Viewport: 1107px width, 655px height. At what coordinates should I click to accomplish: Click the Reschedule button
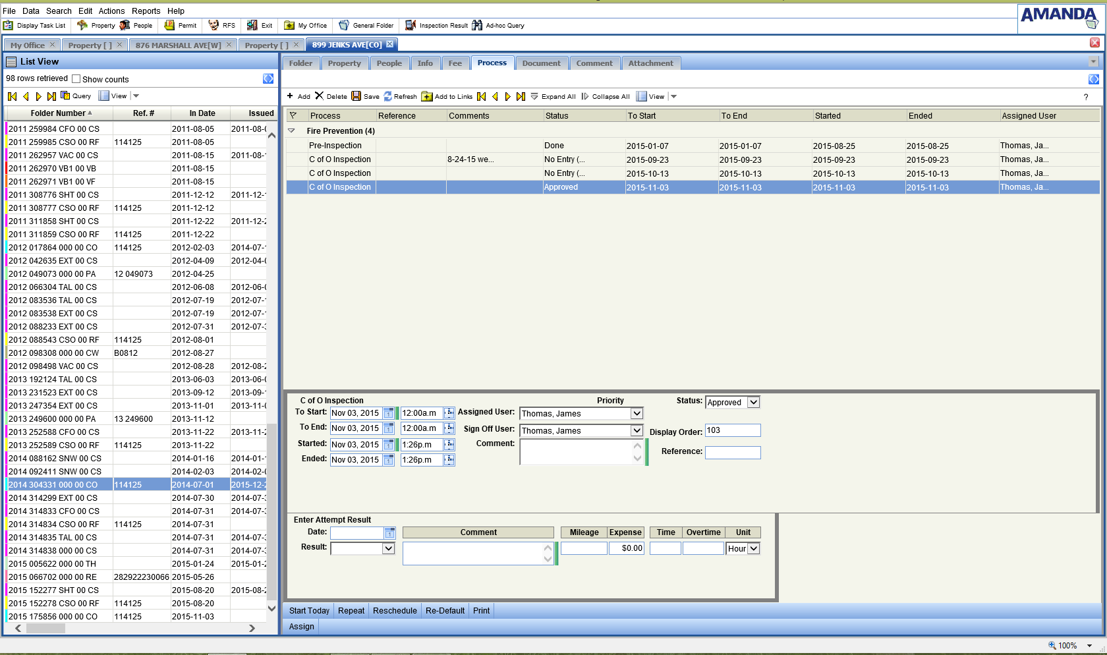click(395, 611)
